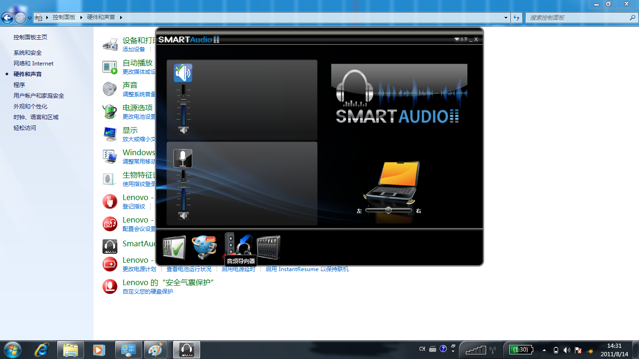Mute the speaker using button below its slider
The image size is (639, 359).
183,130
